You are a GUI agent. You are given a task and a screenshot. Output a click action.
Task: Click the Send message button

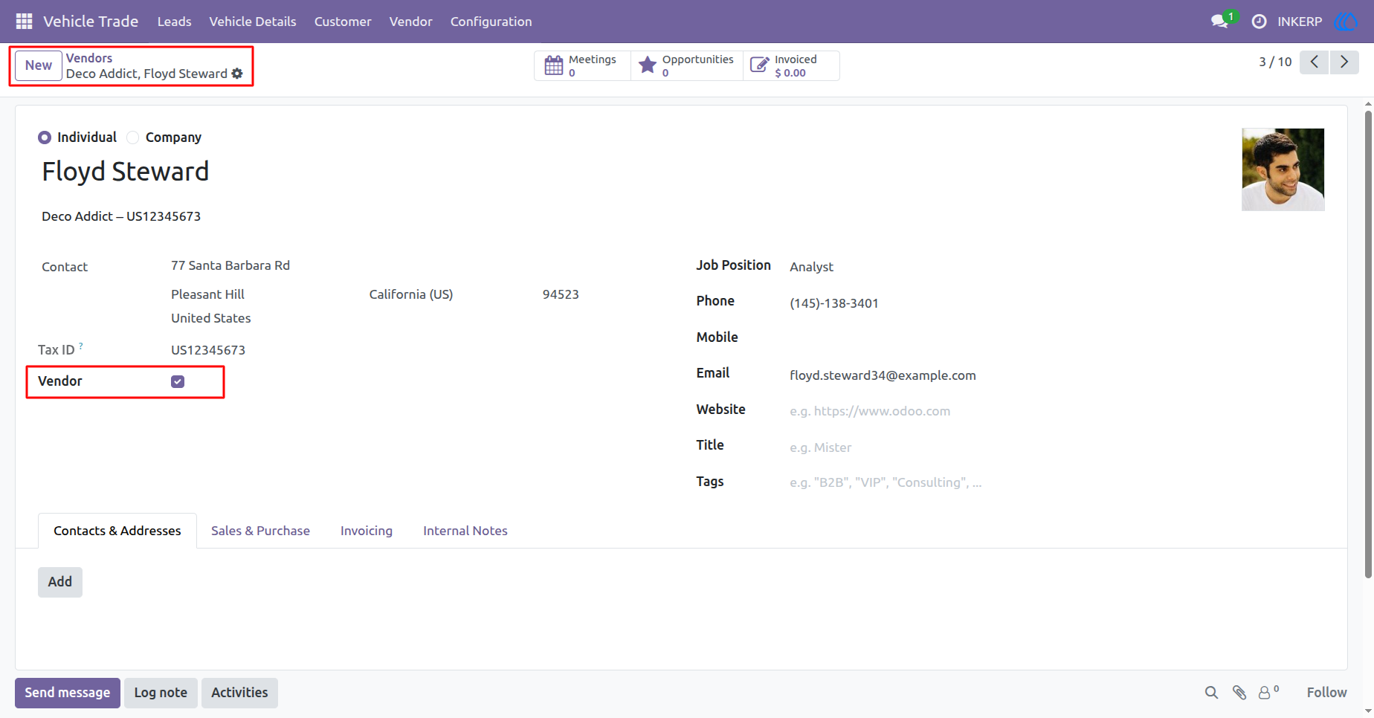(68, 693)
